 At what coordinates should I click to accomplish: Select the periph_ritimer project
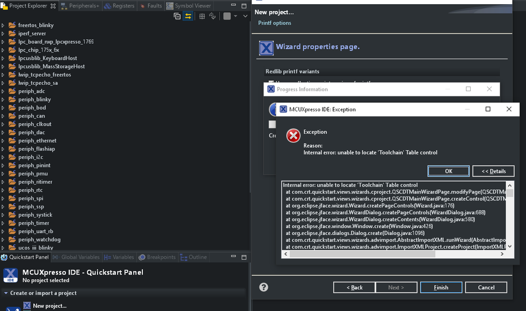pos(35,182)
